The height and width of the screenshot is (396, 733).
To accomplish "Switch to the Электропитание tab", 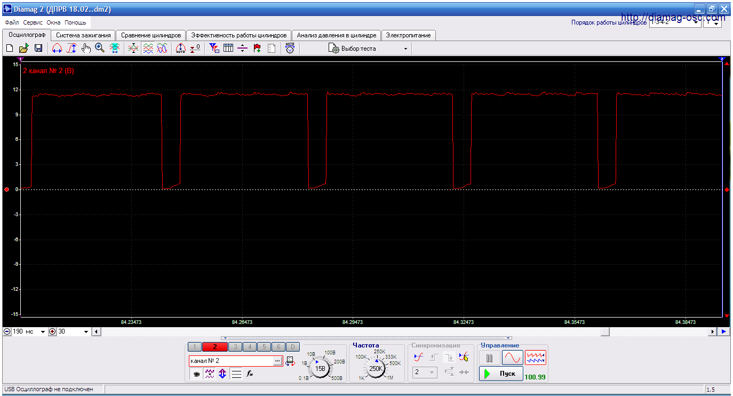I will 409,35.
